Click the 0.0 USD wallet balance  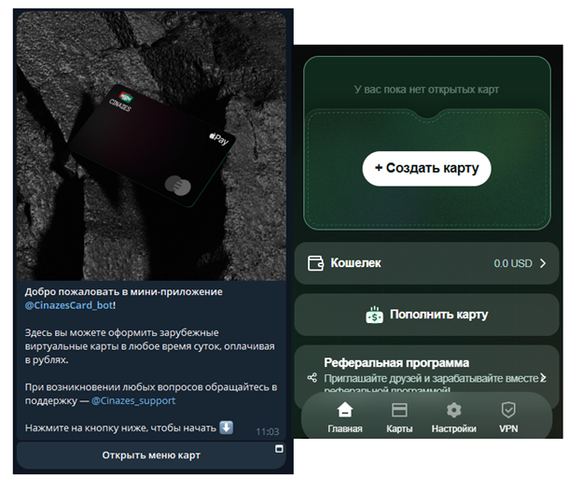(513, 263)
